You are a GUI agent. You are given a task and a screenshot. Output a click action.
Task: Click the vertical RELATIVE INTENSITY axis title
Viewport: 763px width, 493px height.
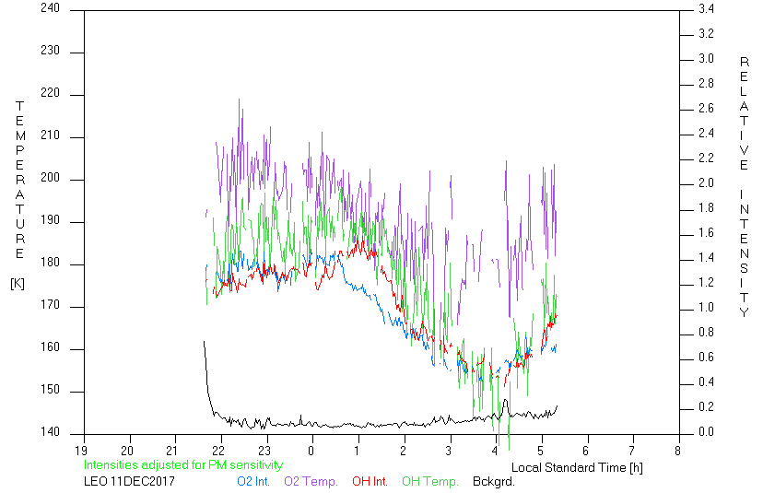[744, 187]
